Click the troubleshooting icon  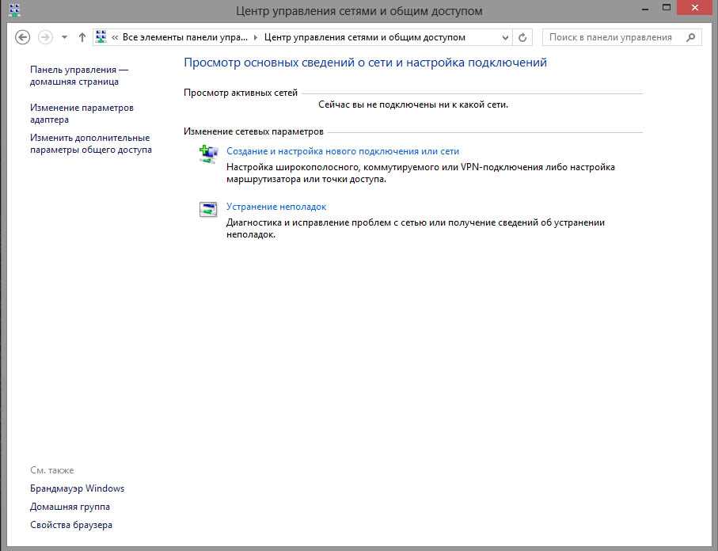click(x=208, y=209)
